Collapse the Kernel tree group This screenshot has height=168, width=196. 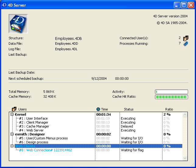click(12, 114)
